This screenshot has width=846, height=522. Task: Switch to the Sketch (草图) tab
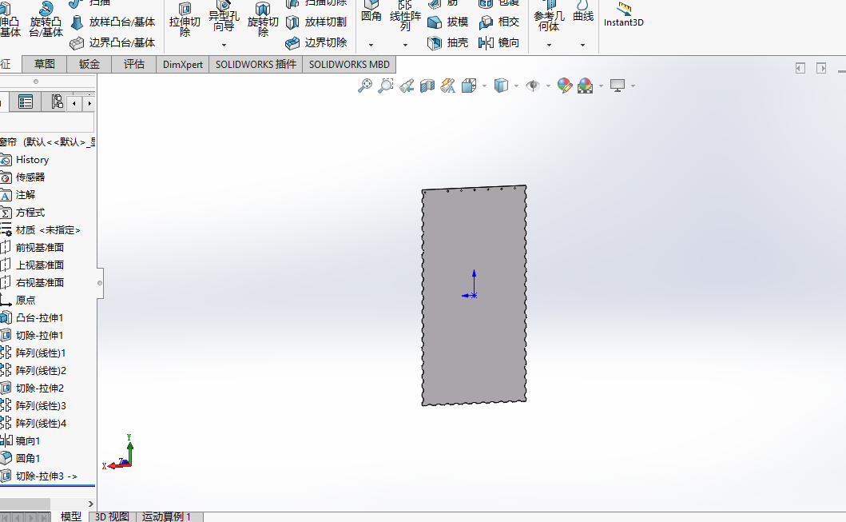[x=44, y=64]
